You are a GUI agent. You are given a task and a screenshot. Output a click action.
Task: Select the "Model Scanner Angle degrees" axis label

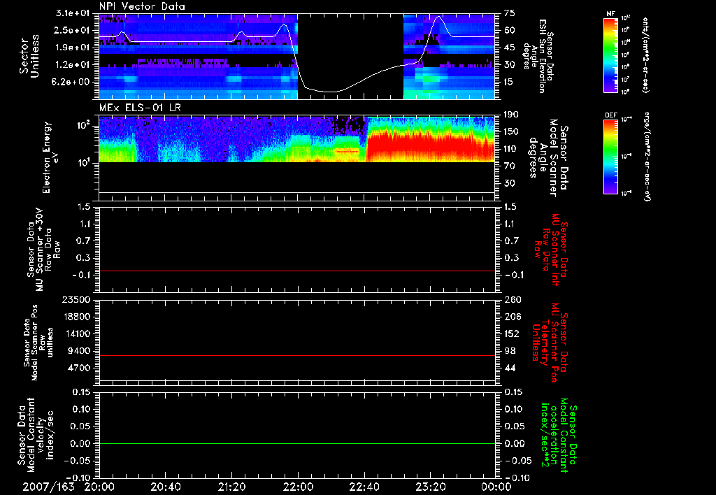(x=548, y=158)
